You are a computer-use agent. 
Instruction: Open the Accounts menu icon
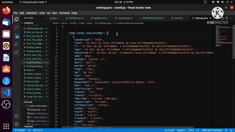coord(17,116)
